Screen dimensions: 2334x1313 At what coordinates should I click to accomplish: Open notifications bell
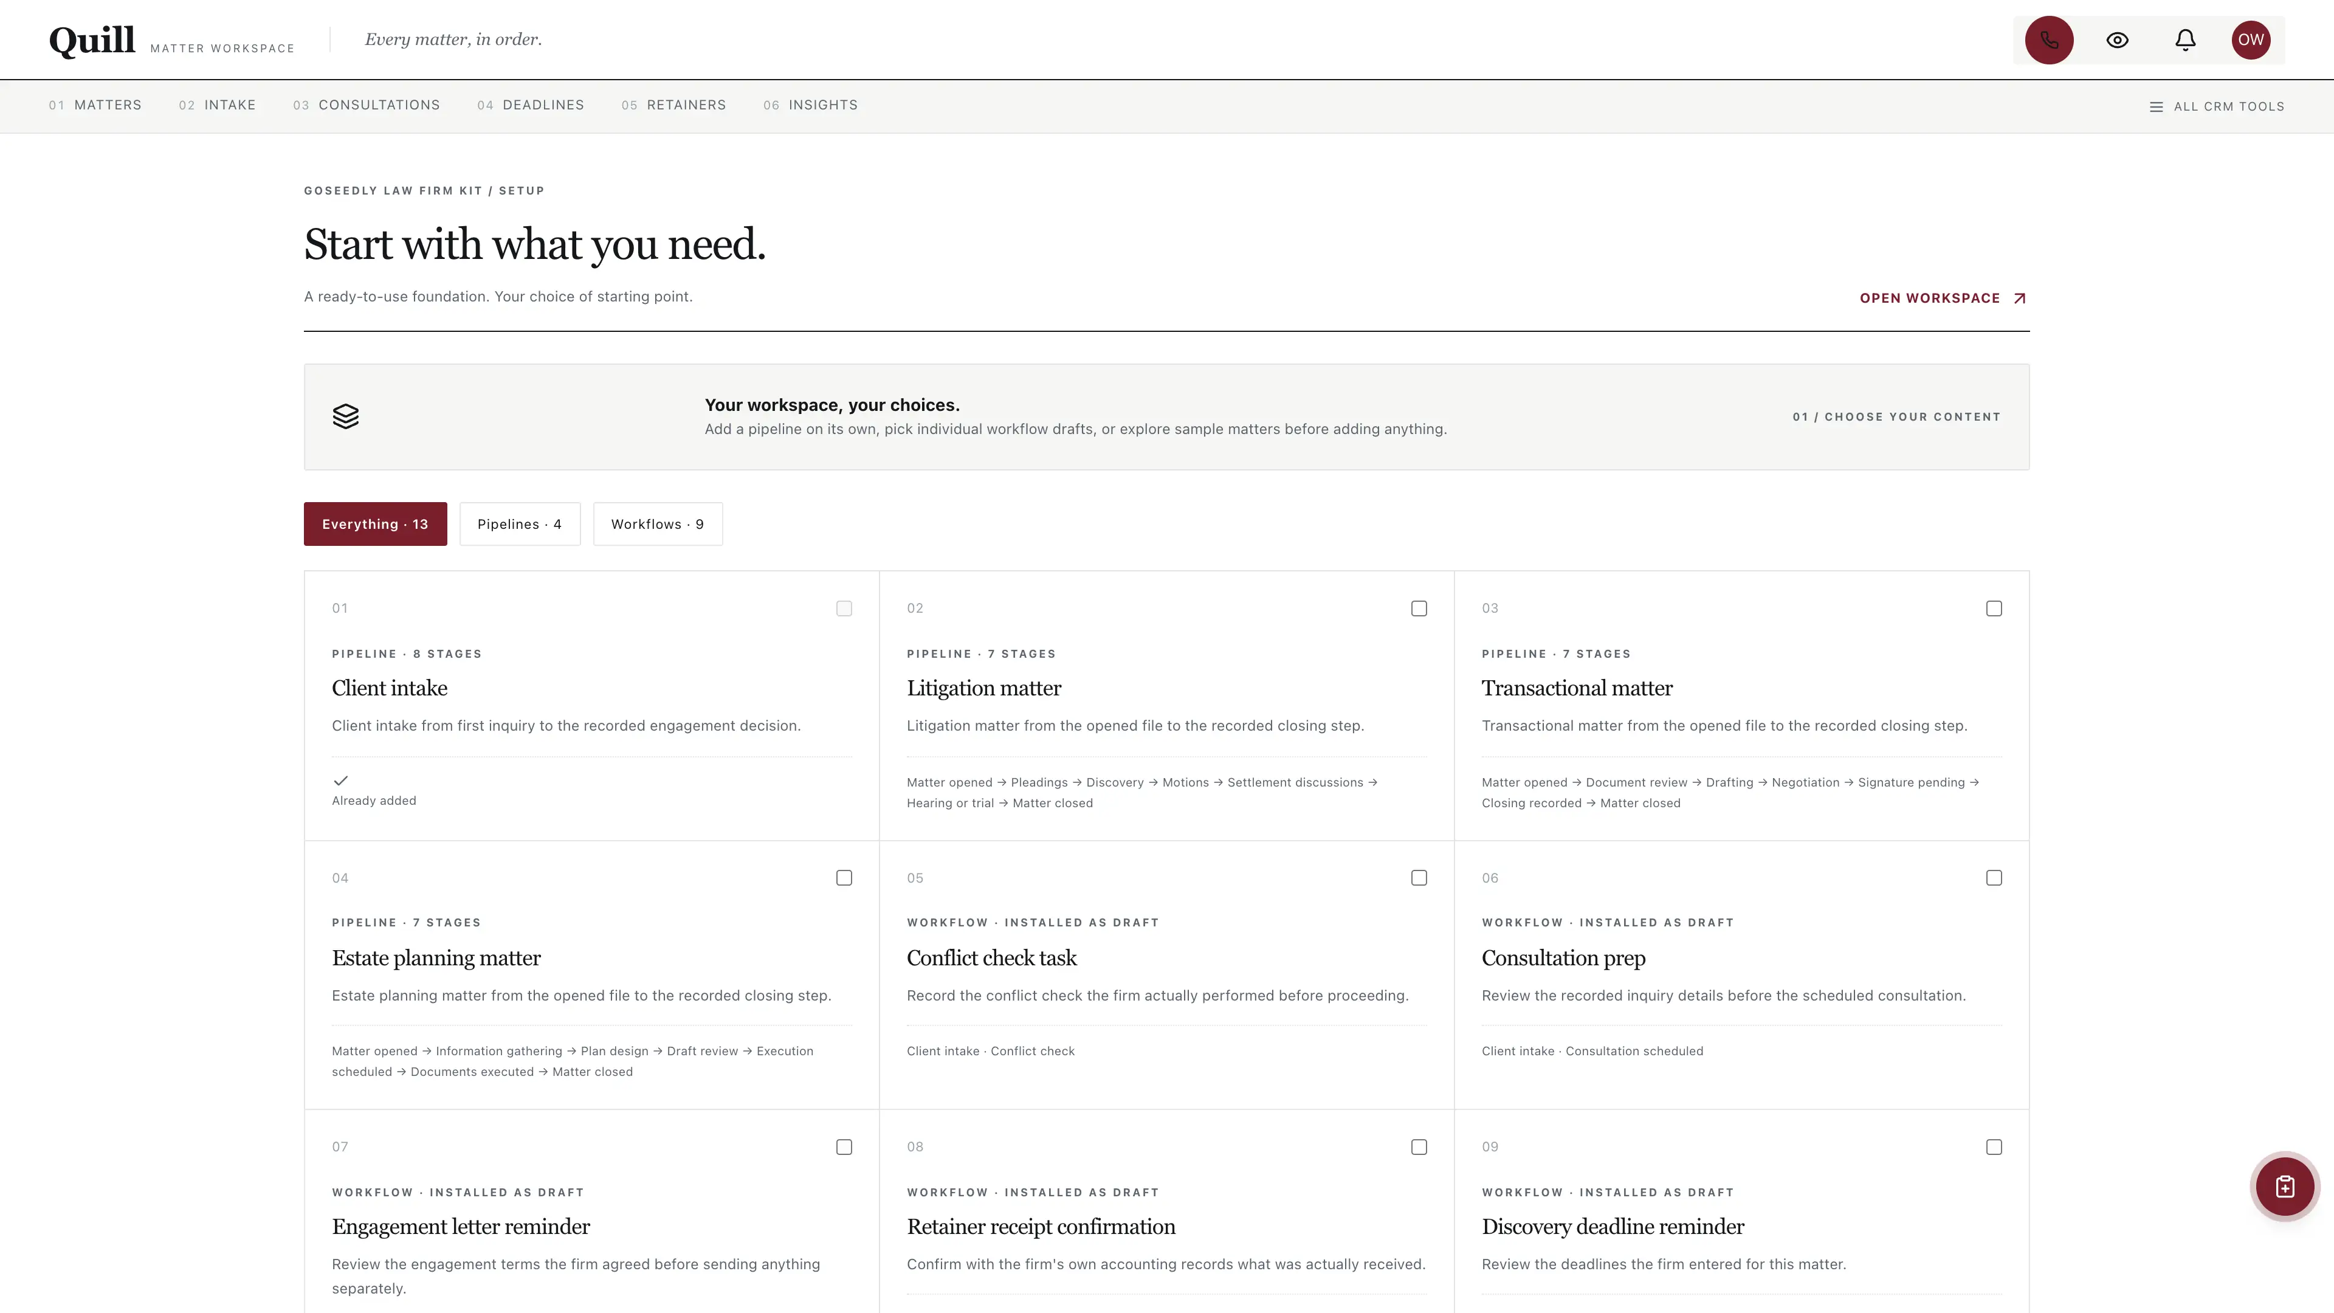click(2184, 40)
